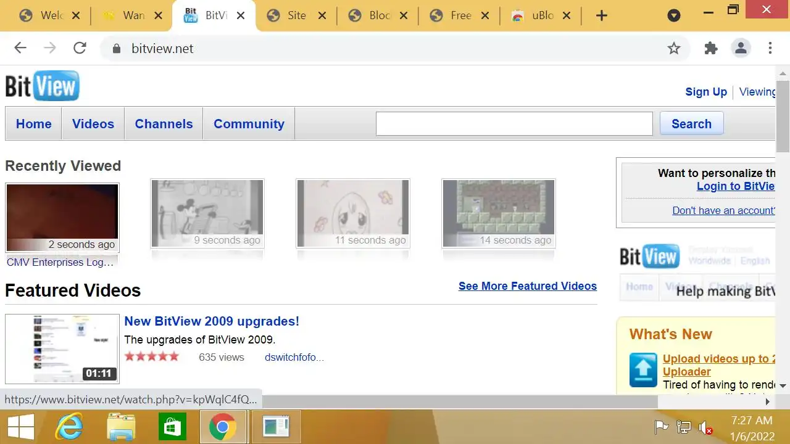Switch to the Bloc tab
This screenshot has height=444, width=790.
pos(379,15)
